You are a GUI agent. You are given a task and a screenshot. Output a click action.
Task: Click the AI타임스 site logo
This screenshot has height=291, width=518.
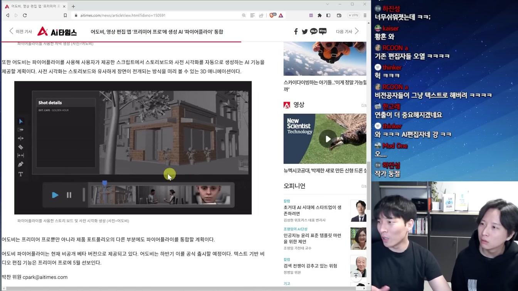point(57,32)
